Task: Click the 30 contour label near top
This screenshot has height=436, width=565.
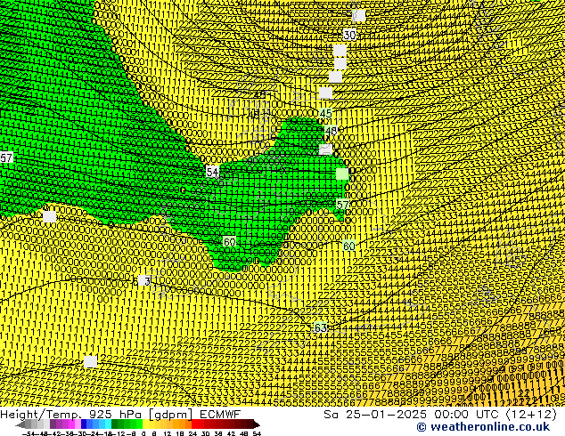Action: pyautogui.click(x=349, y=35)
